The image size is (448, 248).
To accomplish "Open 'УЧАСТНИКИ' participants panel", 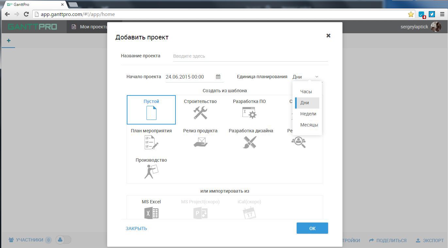I will tap(30, 240).
